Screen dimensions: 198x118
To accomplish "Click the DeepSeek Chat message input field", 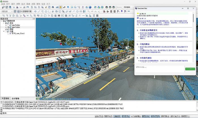I will pyautogui.click(x=160, y=69).
